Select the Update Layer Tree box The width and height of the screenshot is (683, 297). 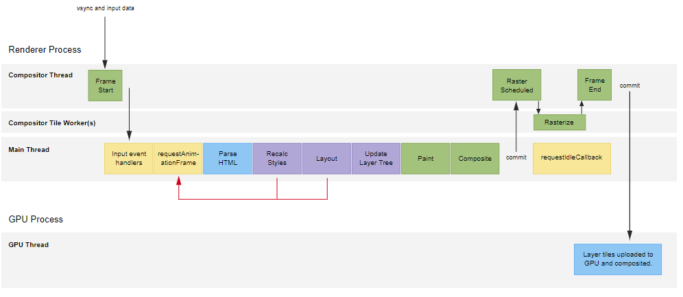pos(376,159)
